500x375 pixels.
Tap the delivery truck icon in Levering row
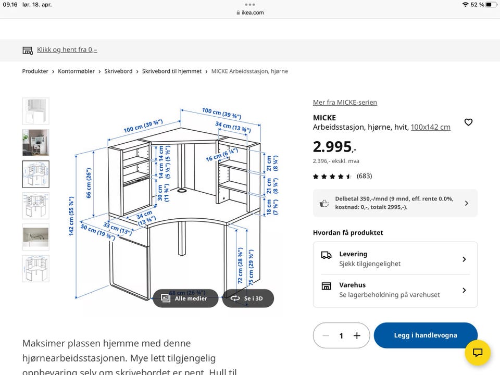[x=326, y=255]
